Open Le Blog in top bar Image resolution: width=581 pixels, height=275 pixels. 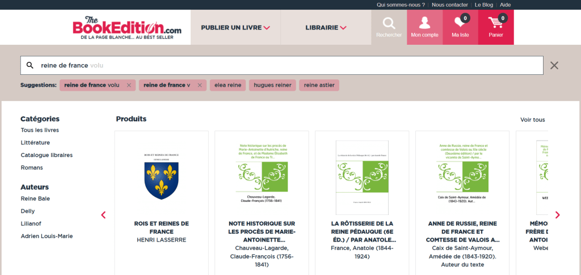coord(484,5)
